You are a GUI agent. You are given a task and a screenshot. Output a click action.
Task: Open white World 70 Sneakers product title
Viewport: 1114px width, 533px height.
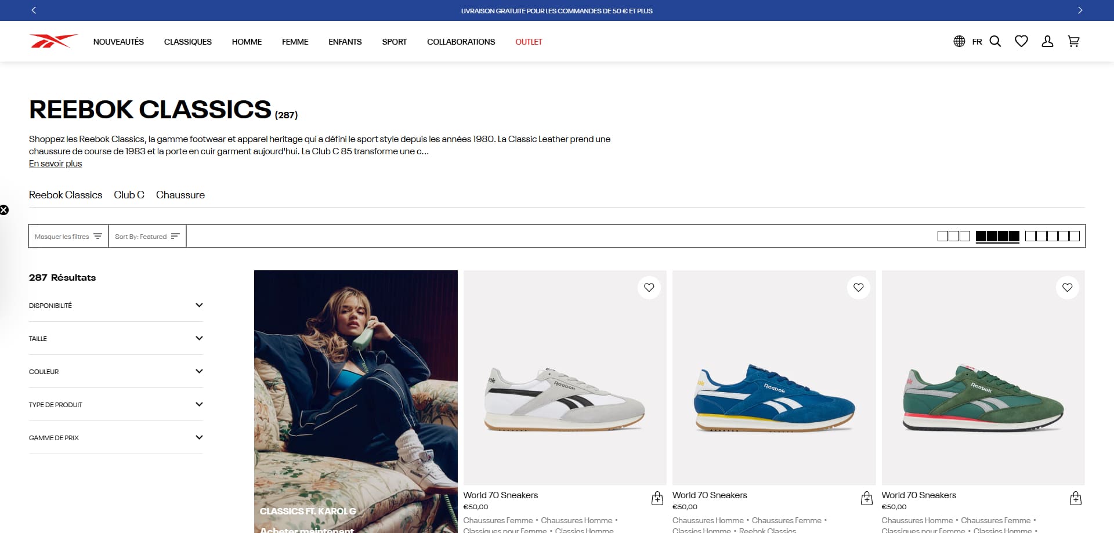point(501,495)
